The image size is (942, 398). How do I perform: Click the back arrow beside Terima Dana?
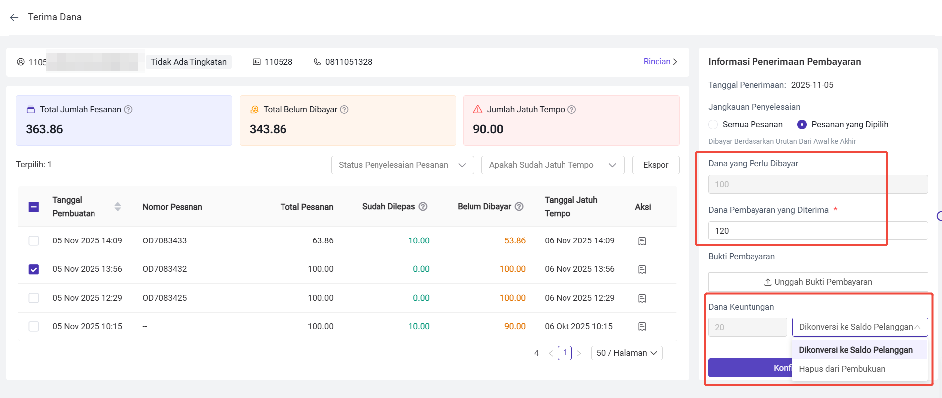(x=14, y=17)
